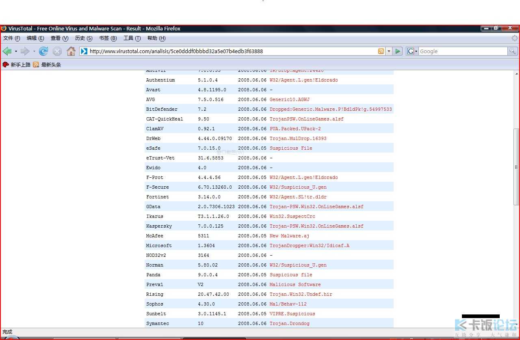Click the vertical scrollbar thumb
This screenshot has width=520, height=340.
pos(516,167)
